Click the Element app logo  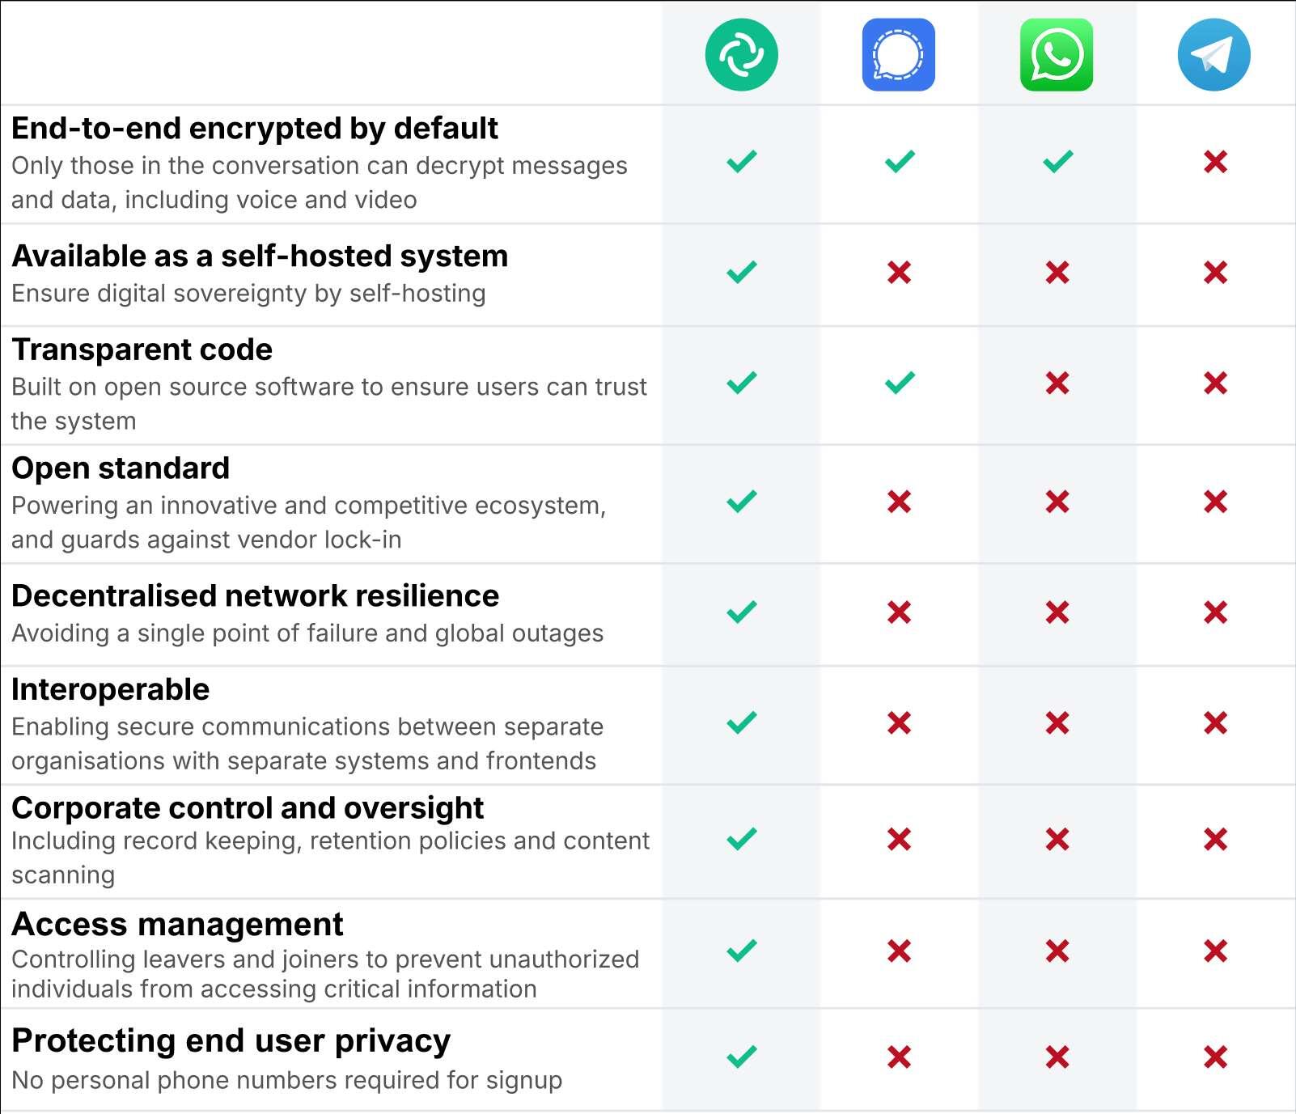pyautogui.click(x=741, y=55)
